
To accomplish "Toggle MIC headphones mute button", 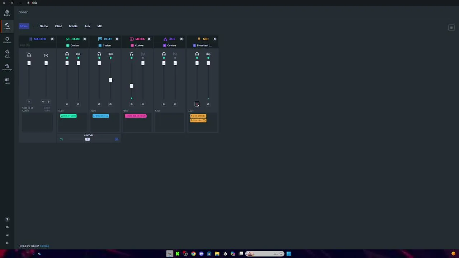I will coord(197,104).
